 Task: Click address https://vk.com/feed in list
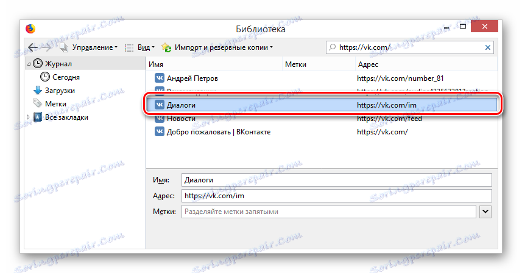point(389,119)
